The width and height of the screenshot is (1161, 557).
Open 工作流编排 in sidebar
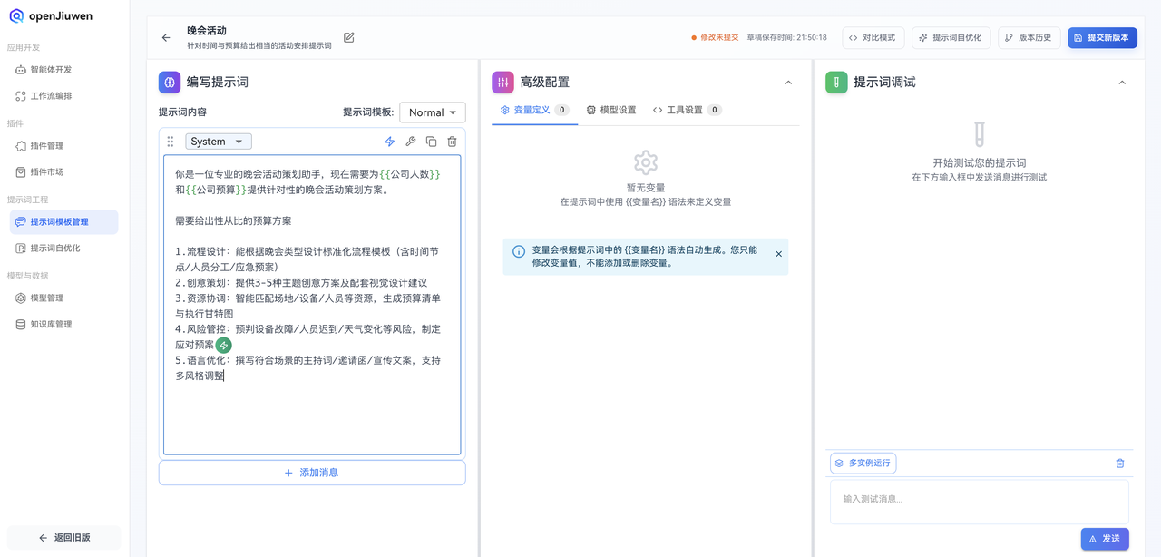(x=63, y=96)
